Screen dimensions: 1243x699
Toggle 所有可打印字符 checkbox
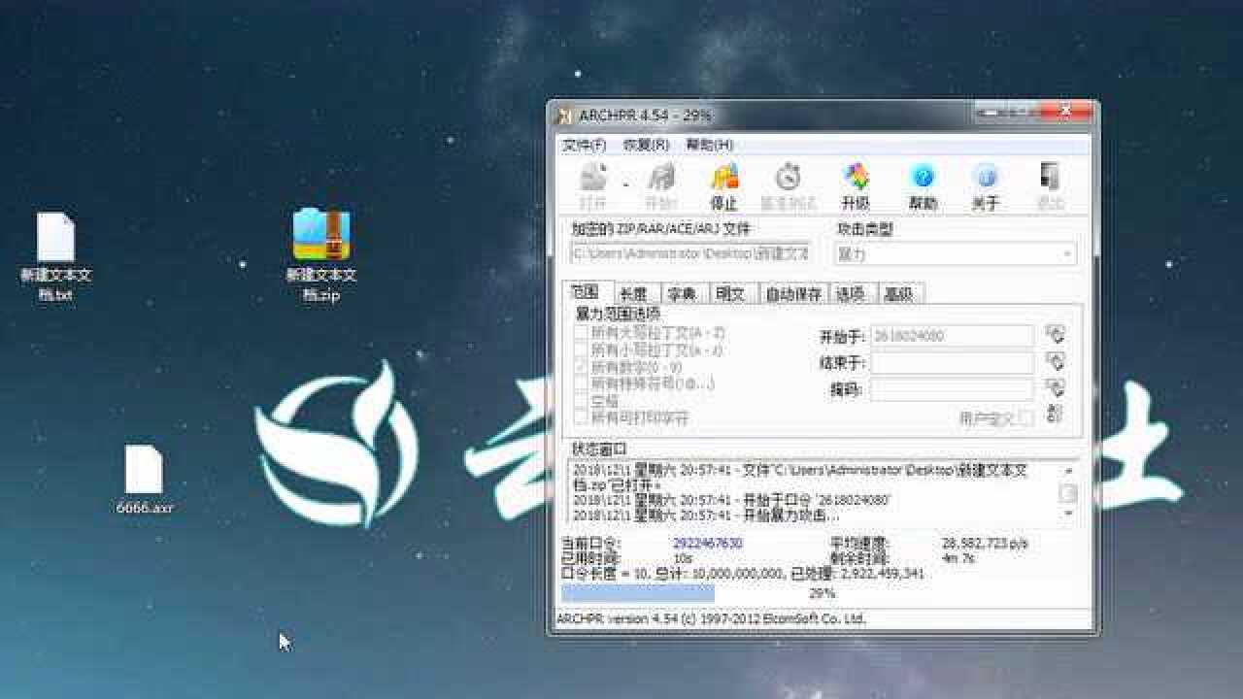click(581, 417)
